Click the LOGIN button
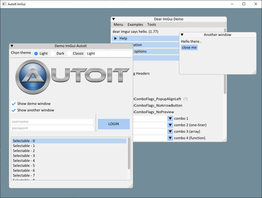This screenshot has width=262, height=198. [x=114, y=124]
